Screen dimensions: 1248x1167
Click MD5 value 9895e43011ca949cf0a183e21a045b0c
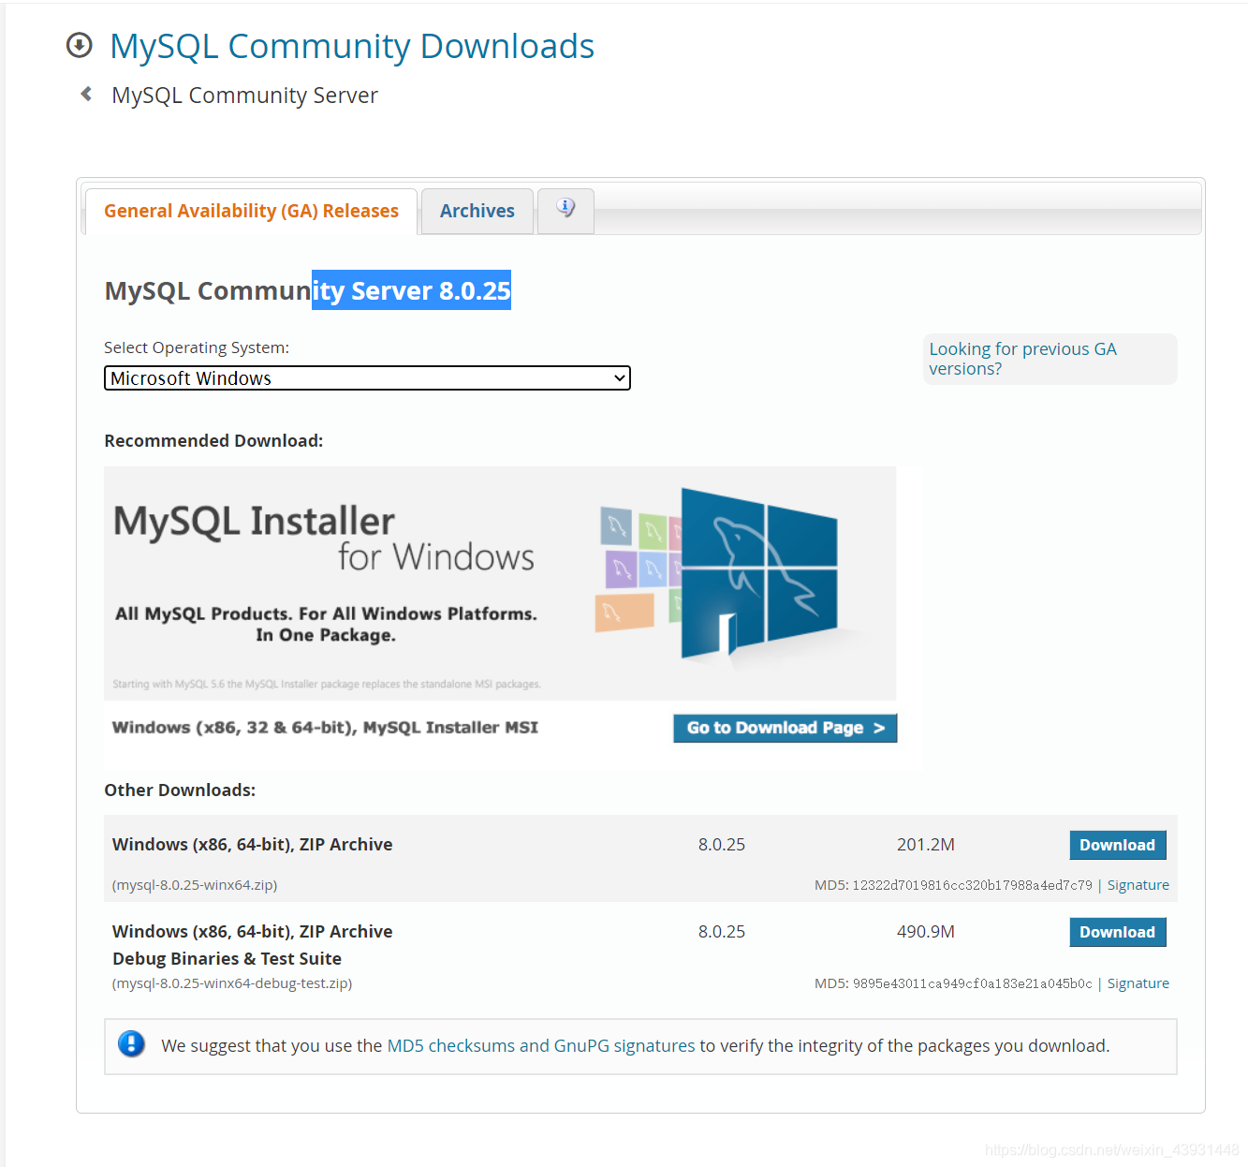pos(972,983)
